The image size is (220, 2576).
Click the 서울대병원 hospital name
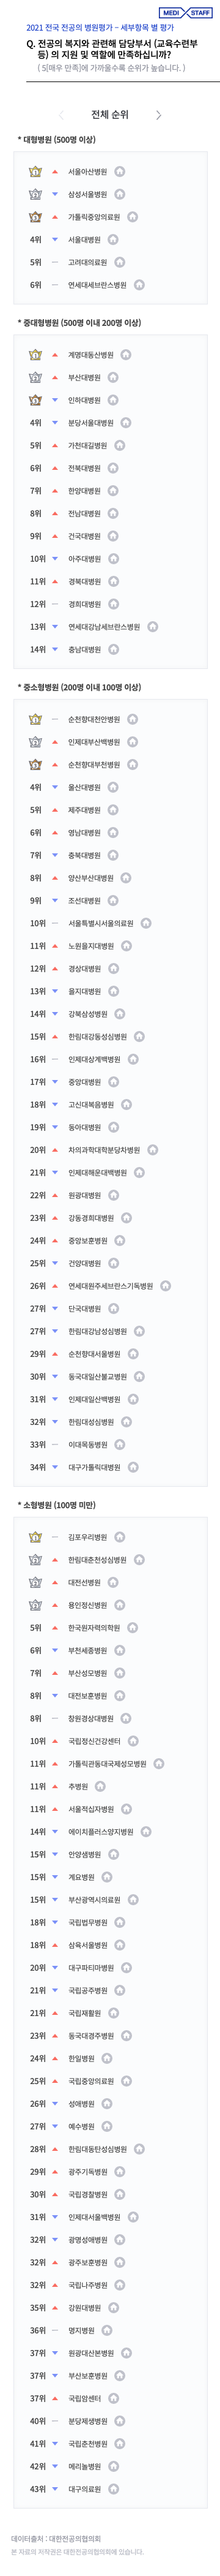[x=84, y=240]
